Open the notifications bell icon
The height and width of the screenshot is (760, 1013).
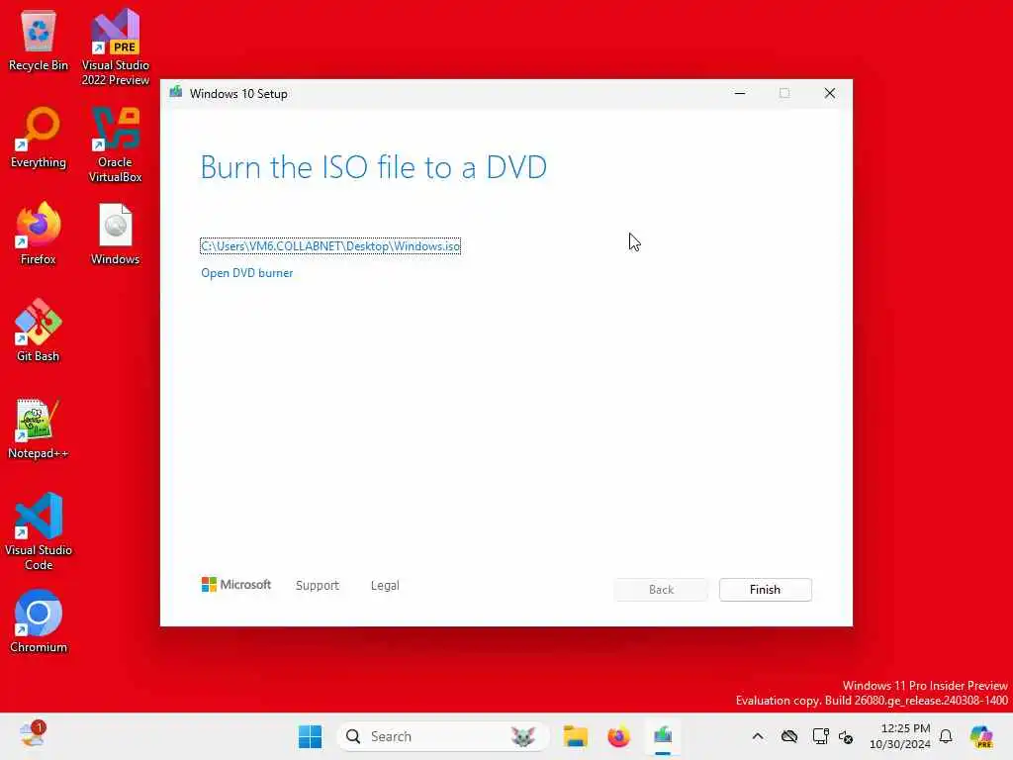[x=946, y=736]
